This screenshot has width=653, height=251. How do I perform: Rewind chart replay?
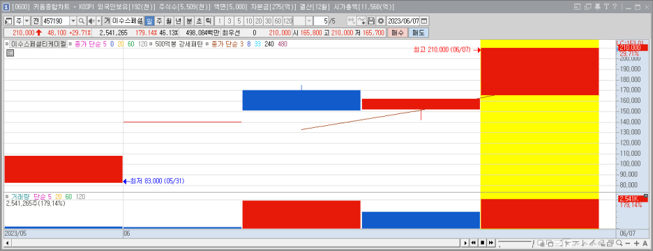pos(474,243)
